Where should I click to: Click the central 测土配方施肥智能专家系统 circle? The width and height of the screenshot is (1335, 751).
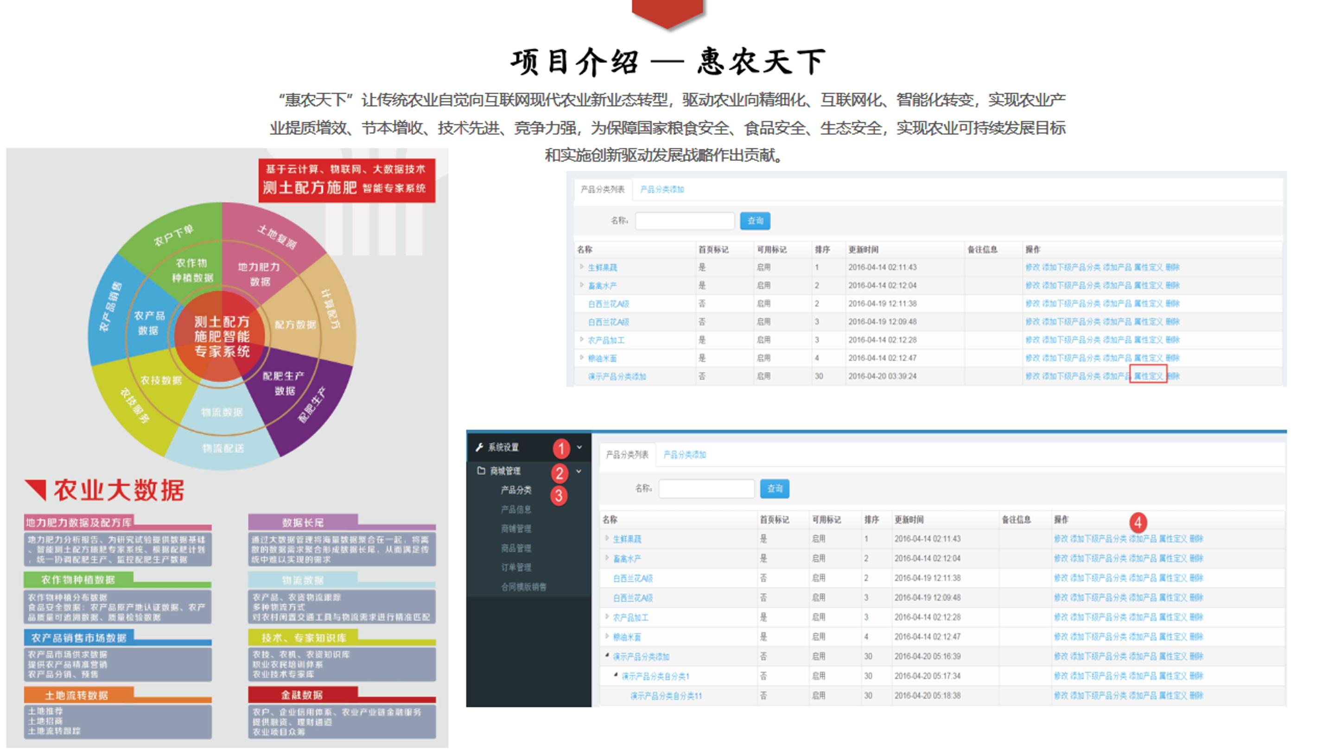click(221, 337)
